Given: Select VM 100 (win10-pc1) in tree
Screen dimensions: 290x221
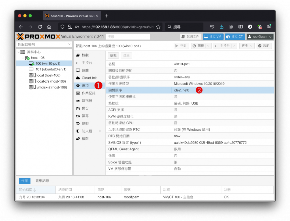Looking at the screenshot, I should coord(44,64).
